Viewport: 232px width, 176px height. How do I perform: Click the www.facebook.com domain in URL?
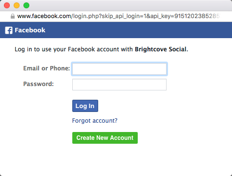(x=44, y=16)
